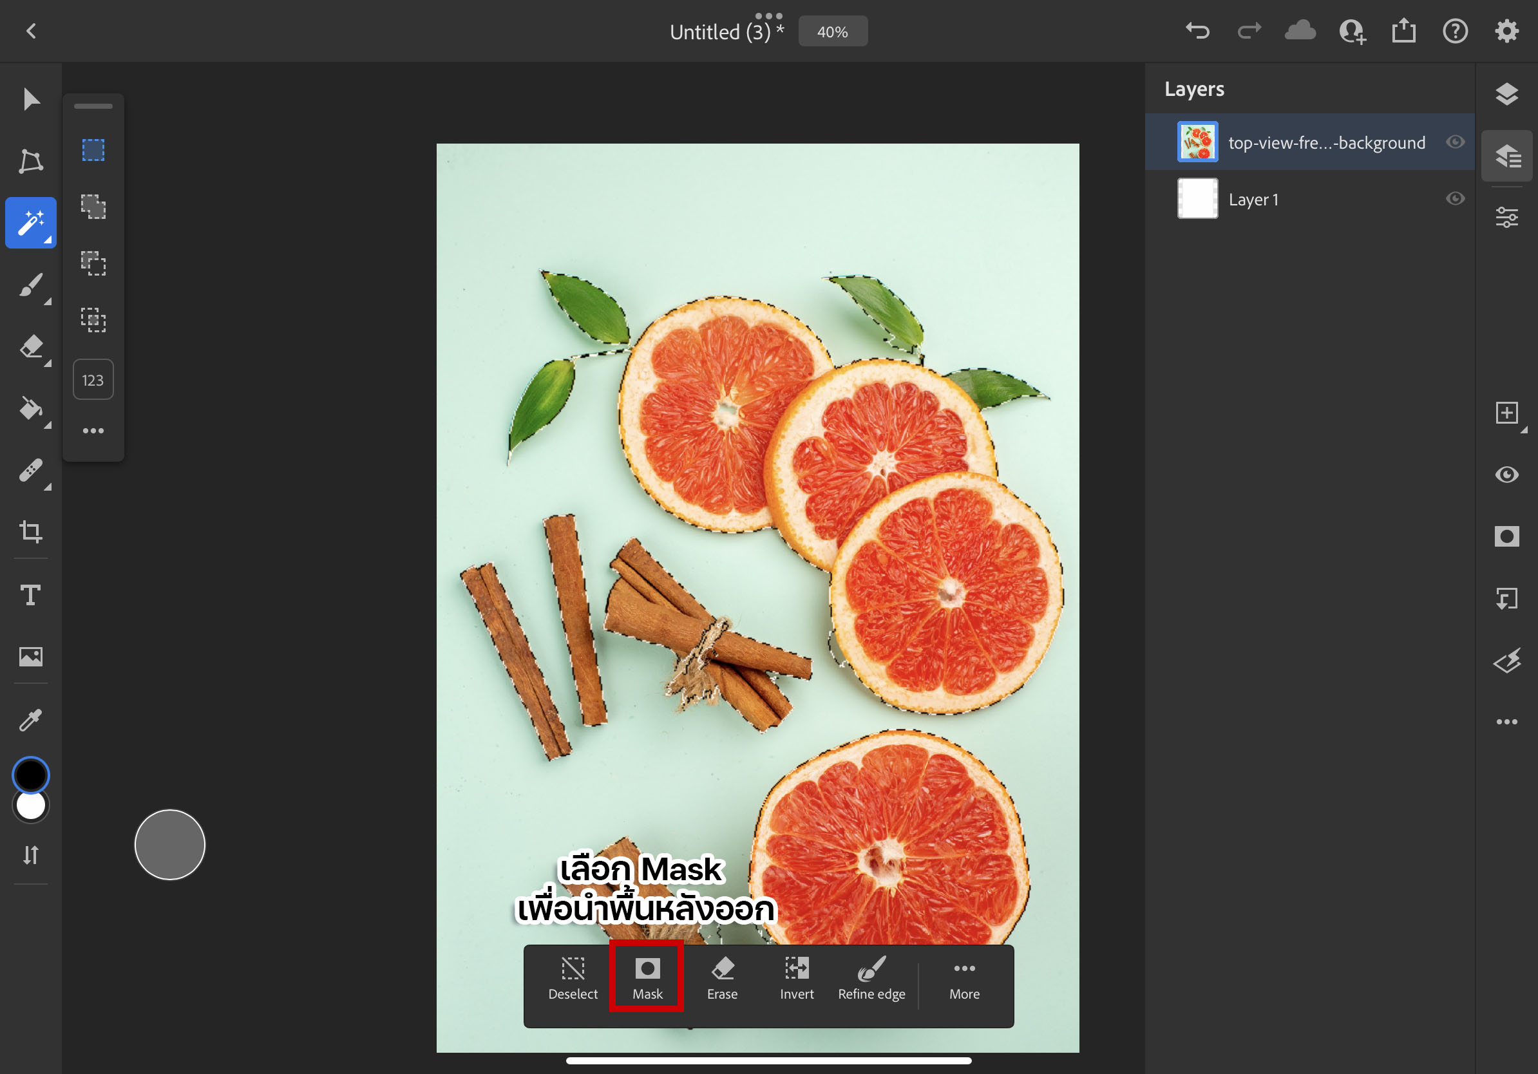
Task: Select the Move tool arrow
Action: tap(30, 99)
